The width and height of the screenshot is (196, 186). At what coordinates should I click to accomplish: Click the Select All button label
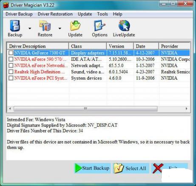coord(136,169)
